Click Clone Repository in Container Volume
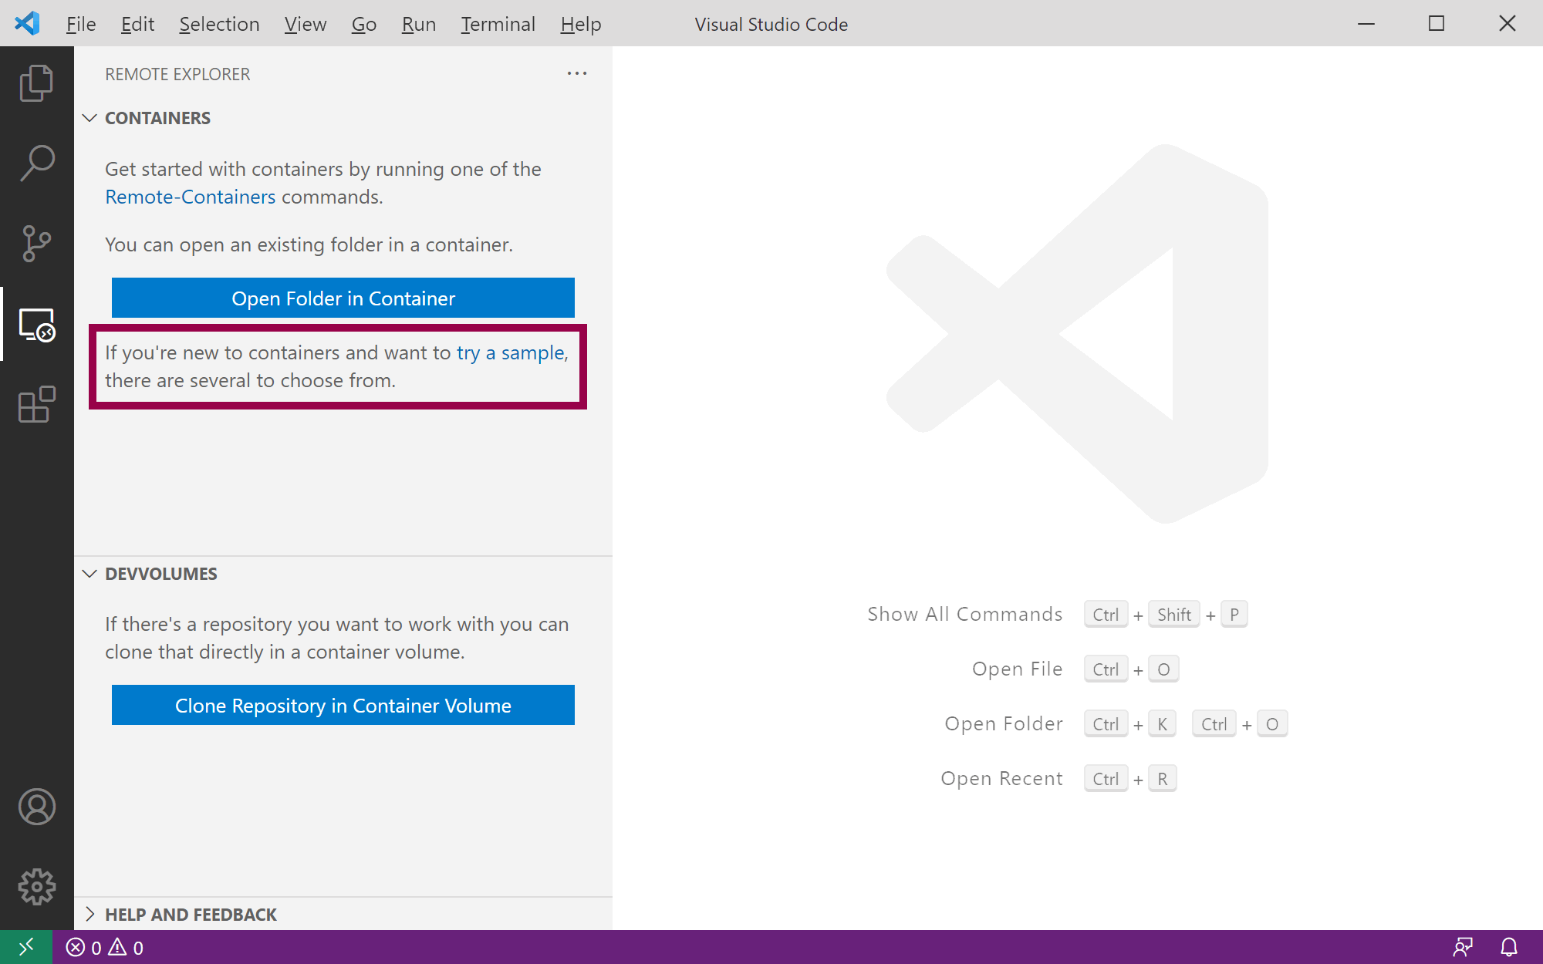Image resolution: width=1543 pixels, height=964 pixels. (343, 706)
